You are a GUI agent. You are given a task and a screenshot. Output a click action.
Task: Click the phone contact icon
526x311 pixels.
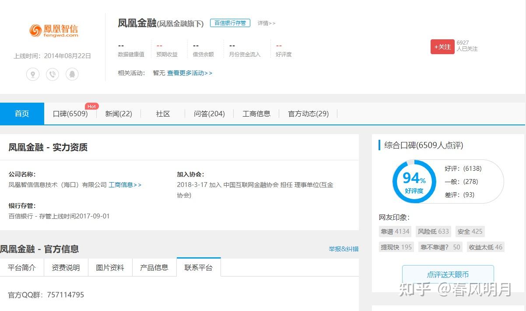[53, 74]
